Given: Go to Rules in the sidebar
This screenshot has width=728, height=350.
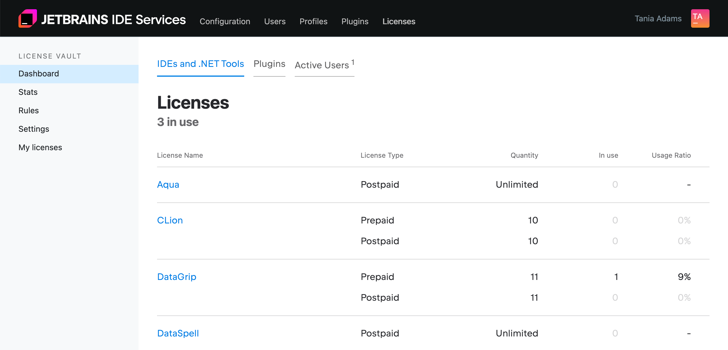Looking at the screenshot, I should pyautogui.click(x=29, y=110).
